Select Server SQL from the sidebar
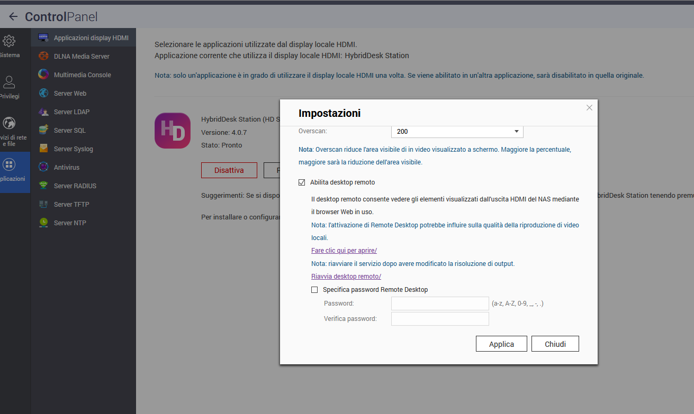 (x=69, y=131)
